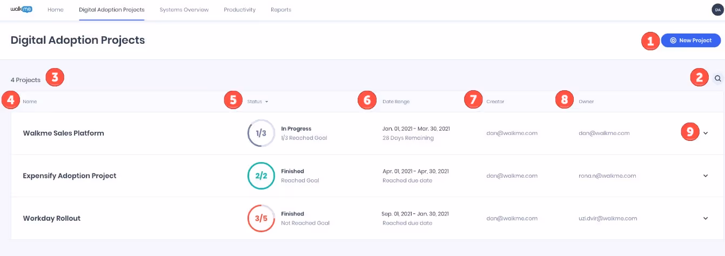Click the 3/5 progress ring for Workday Rollout
This screenshot has width=725, height=256.
[261, 218]
